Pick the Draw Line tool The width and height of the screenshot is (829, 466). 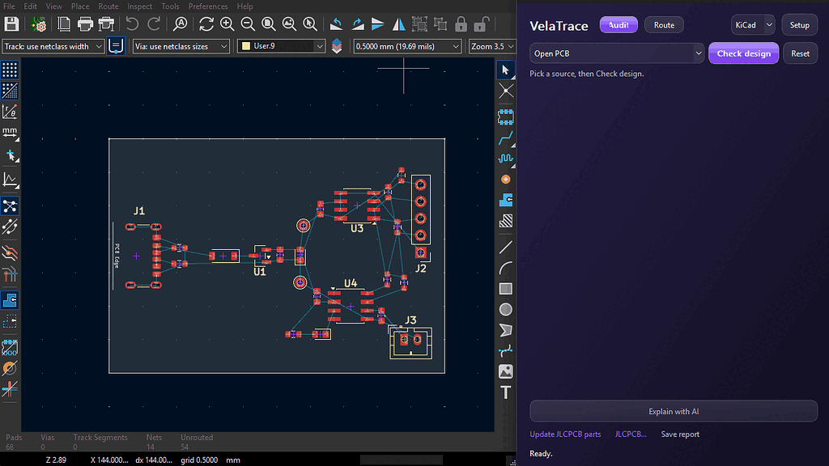(505, 248)
